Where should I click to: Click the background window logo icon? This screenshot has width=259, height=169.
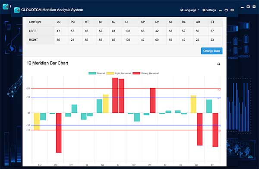pyautogui.click(x=5, y=6)
